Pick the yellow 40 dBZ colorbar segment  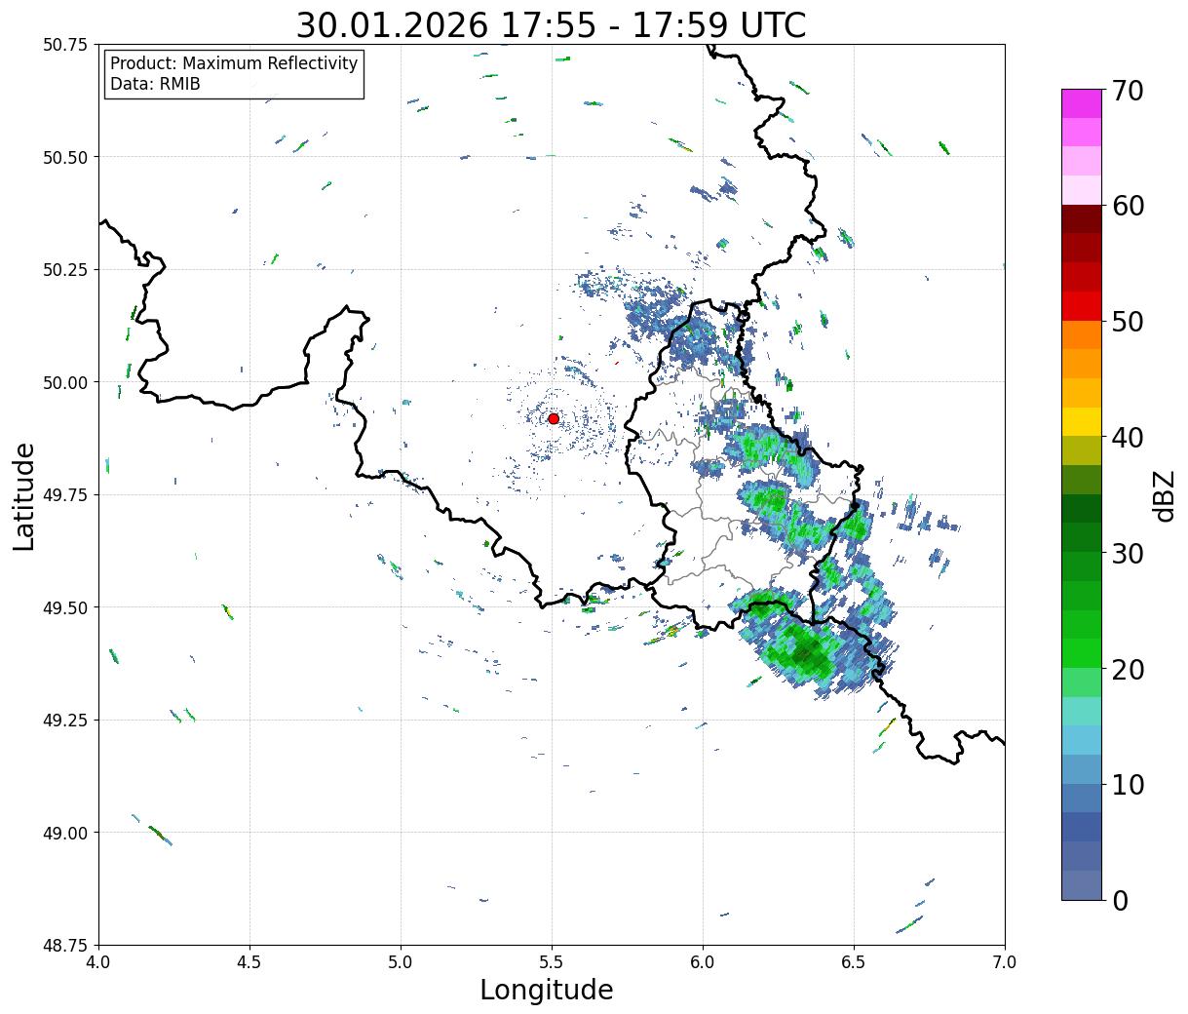pos(1081,421)
